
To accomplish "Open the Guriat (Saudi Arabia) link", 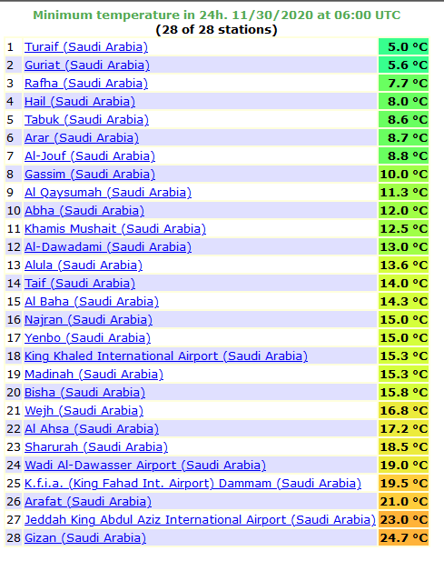I will click(87, 65).
